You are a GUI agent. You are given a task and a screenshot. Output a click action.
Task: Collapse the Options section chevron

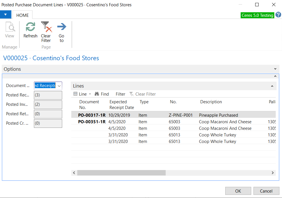pyautogui.click(x=275, y=69)
